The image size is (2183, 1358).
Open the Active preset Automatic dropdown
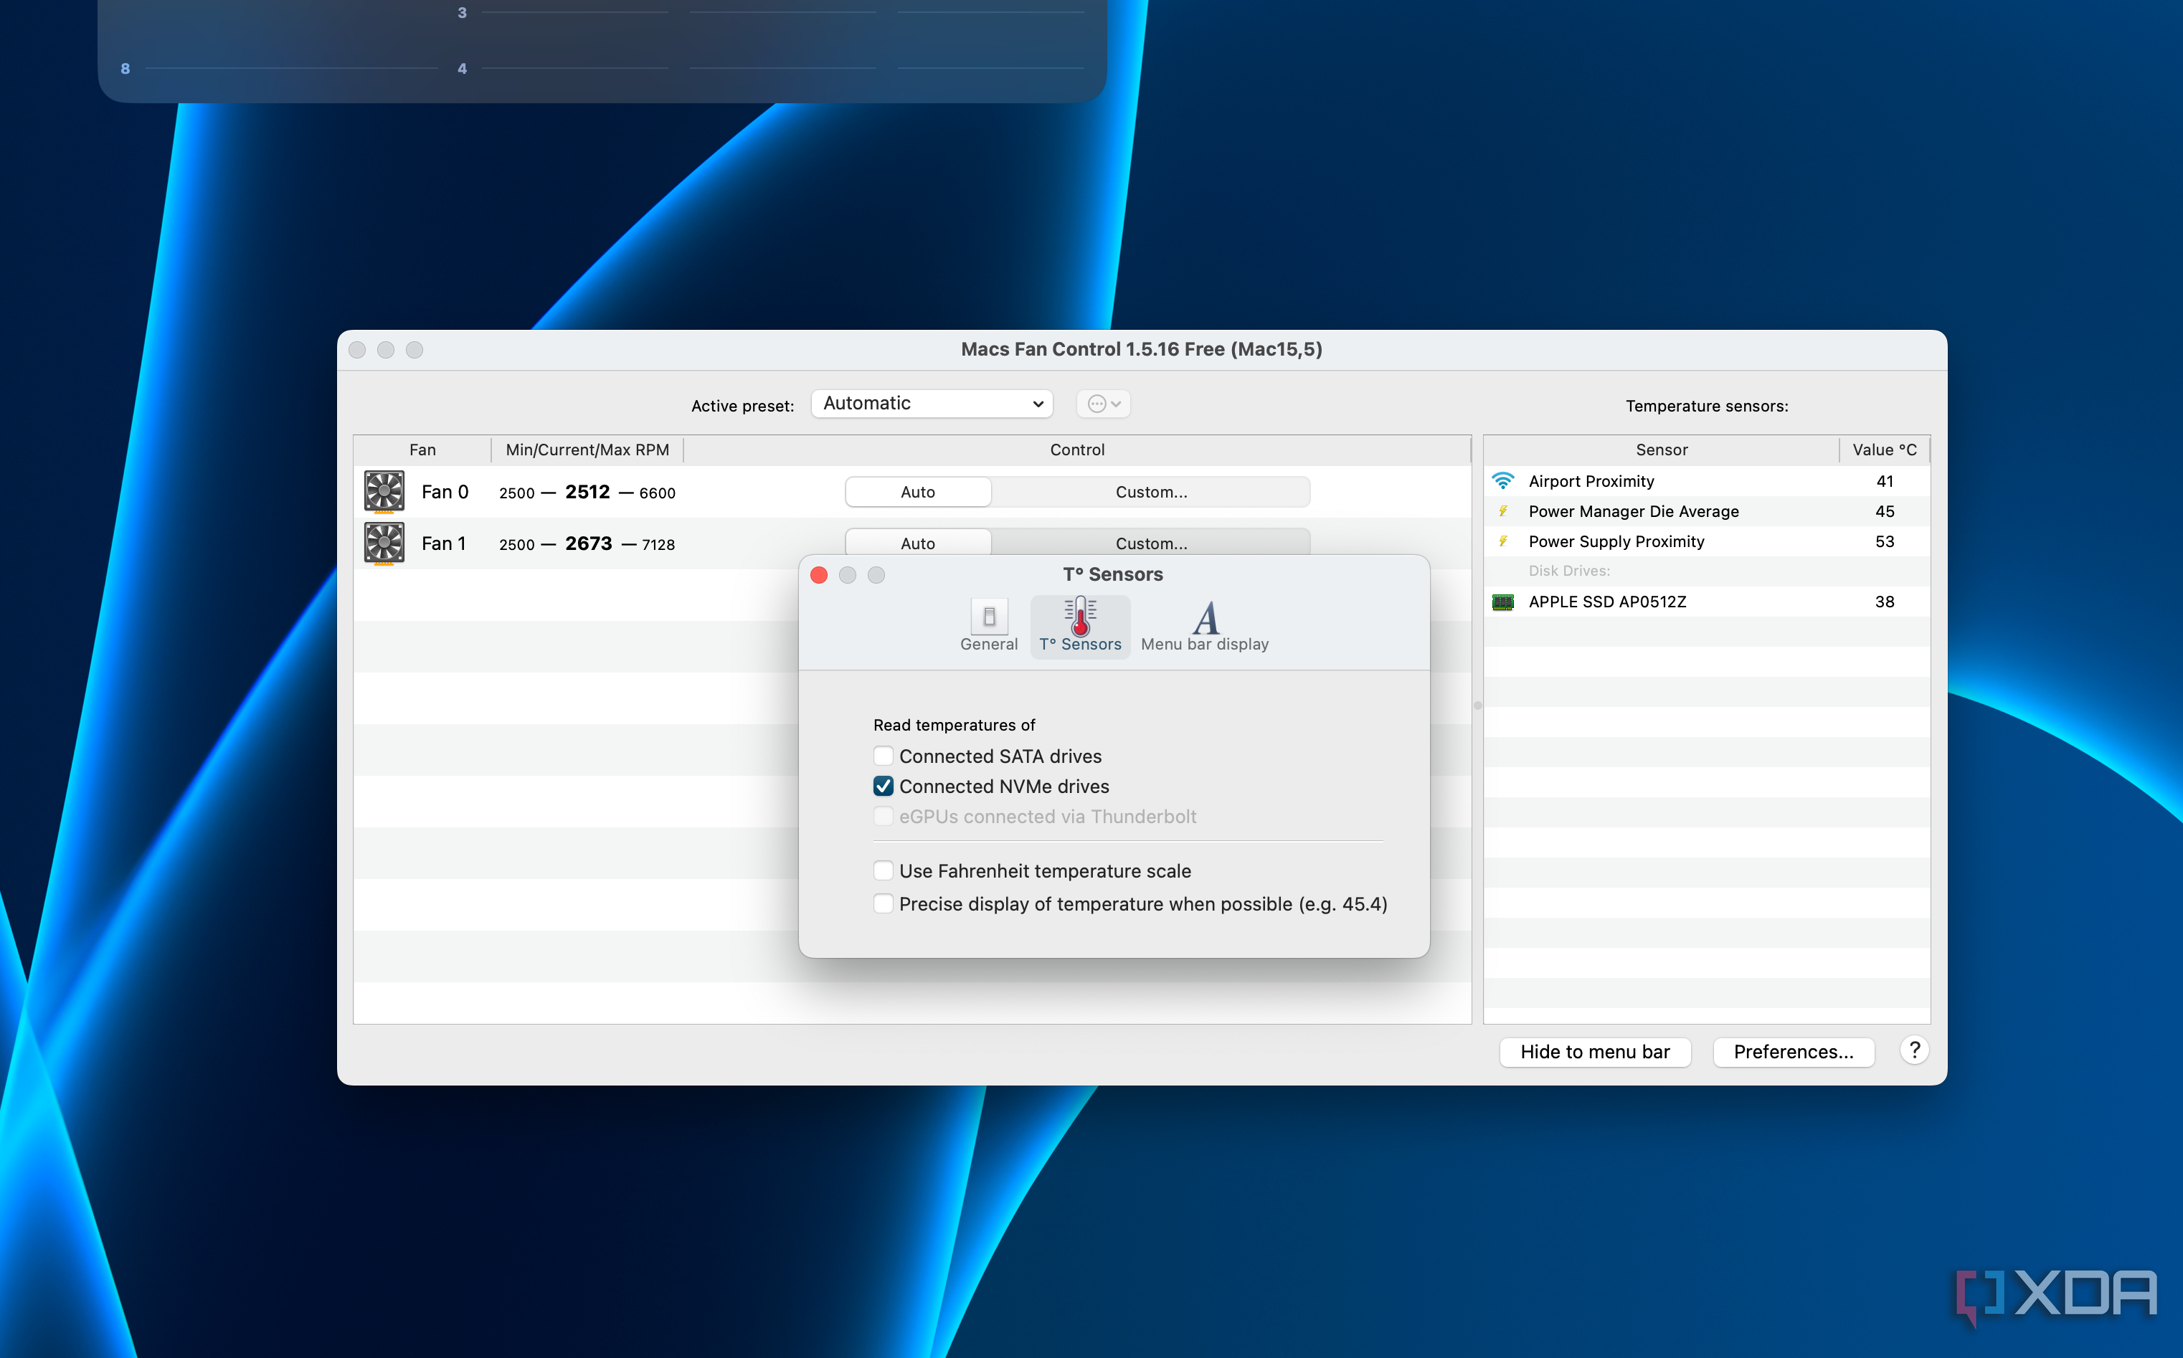click(932, 403)
